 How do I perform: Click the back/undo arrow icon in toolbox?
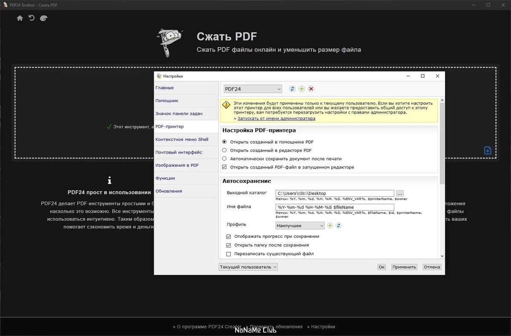(x=32, y=18)
